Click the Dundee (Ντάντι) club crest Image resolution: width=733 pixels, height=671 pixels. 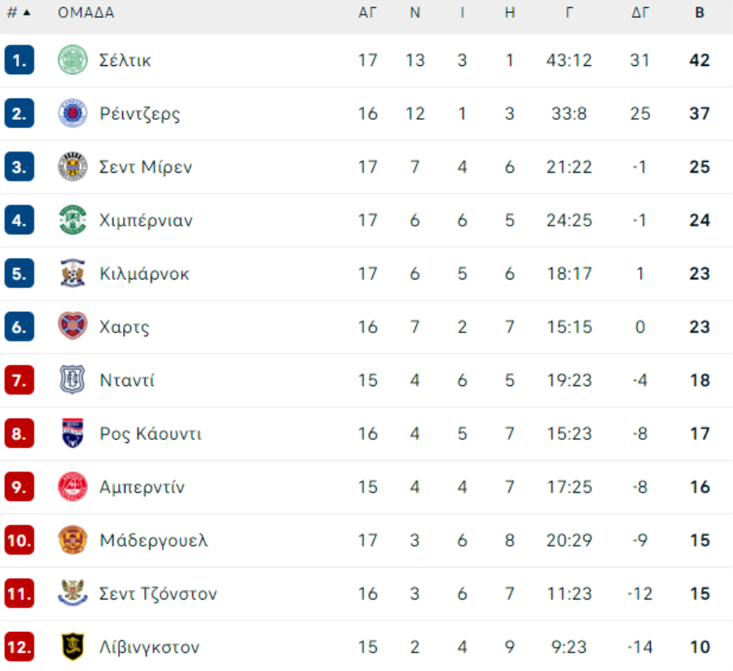coord(72,380)
